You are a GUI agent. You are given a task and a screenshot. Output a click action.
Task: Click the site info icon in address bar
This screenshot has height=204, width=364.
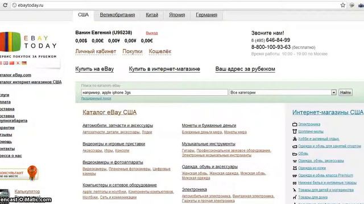14,5
